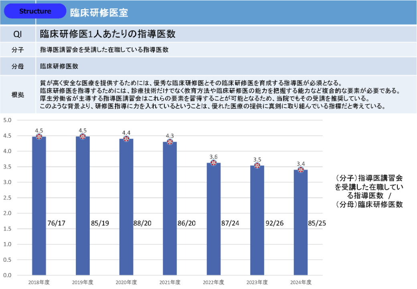Click the Structure badge in the header
Screen dimensions: 417x289
[35, 11]
